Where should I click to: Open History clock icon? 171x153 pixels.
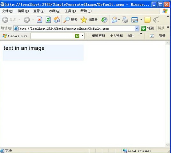pyautogui.click(x=104, y=20)
